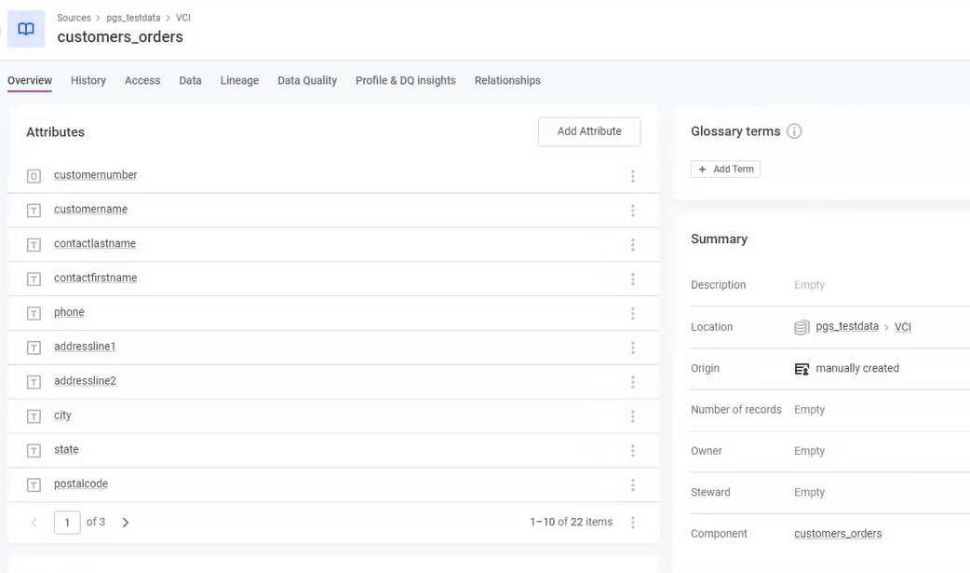
Task: Open table options menu beside item count
Action: point(633,523)
